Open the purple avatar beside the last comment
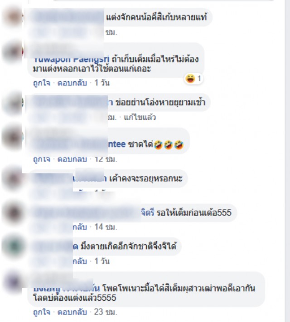Screen dimensions: 290x322 tap(13, 281)
